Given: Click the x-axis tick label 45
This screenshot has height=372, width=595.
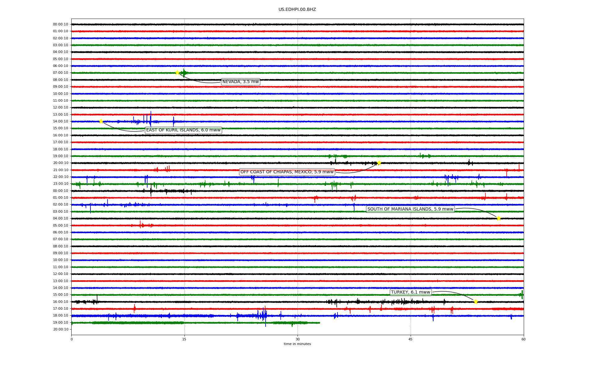Looking at the screenshot, I should (411, 339).
